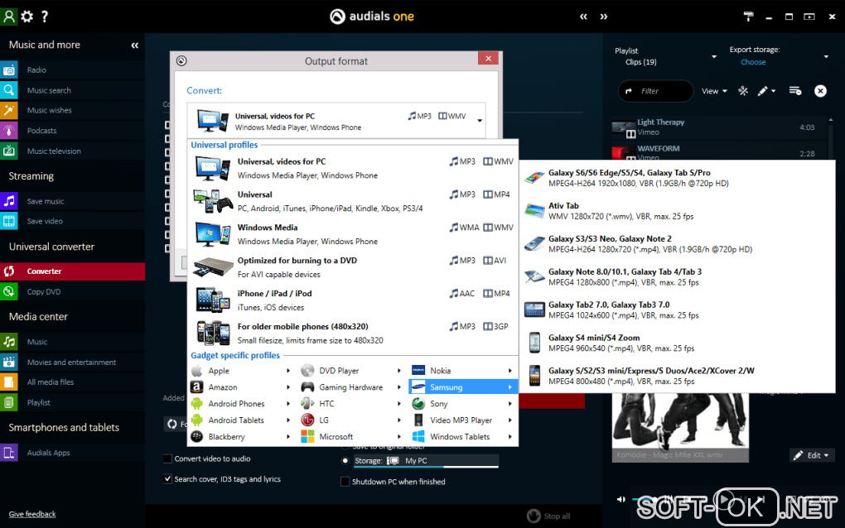Click Choose export storage link
845x528 pixels.
pyautogui.click(x=753, y=62)
